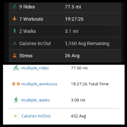This screenshot has width=127, height=127.
Task: Select the 7 Workouts row label
Action: pyautogui.click(x=31, y=19)
